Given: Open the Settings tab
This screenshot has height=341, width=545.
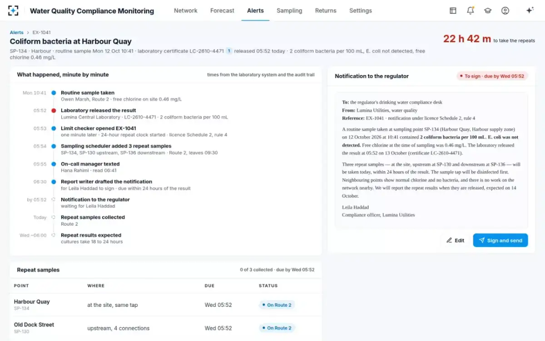Looking at the screenshot, I should tap(361, 10).
